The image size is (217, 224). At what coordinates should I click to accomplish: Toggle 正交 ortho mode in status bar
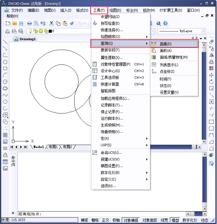[106, 220]
